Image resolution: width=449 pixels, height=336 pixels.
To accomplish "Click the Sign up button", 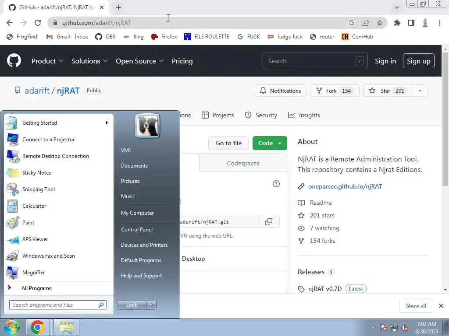I will pyautogui.click(x=419, y=61).
